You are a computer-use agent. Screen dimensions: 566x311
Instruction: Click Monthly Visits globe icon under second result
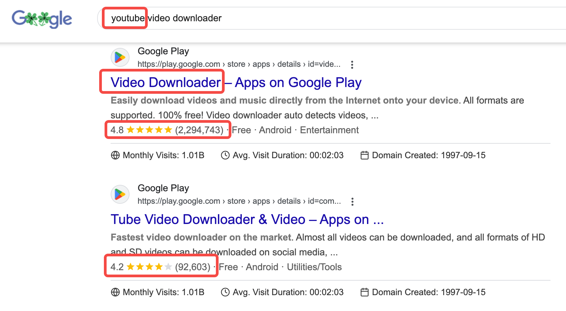pos(115,292)
